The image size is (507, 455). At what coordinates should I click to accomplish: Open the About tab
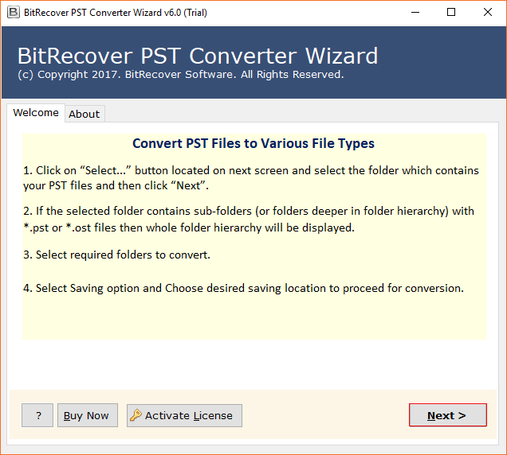[x=84, y=114]
